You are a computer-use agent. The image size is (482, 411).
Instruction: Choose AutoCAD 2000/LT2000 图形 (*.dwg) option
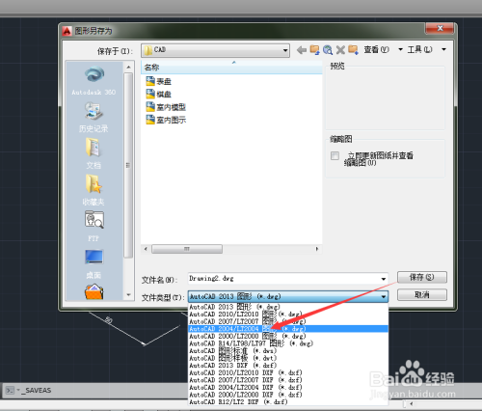pyautogui.click(x=288, y=336)
